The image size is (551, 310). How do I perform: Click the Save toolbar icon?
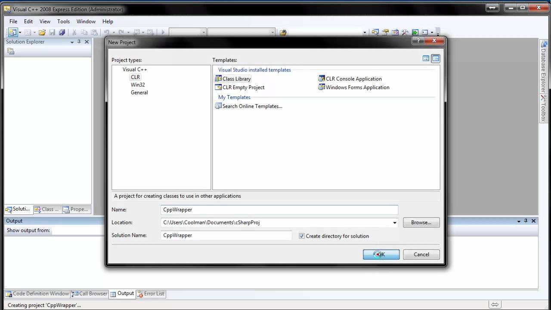[52, 32]
